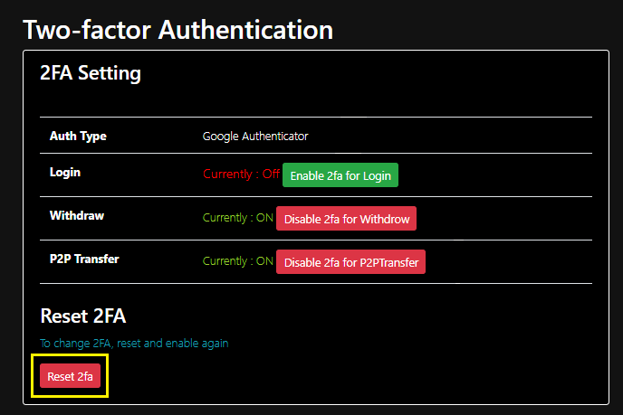Image resolution: width=623 pixels, height=415 pixels.
Task: Click P2P Transfer's Currently : ON status
Action: coord(237,261)
